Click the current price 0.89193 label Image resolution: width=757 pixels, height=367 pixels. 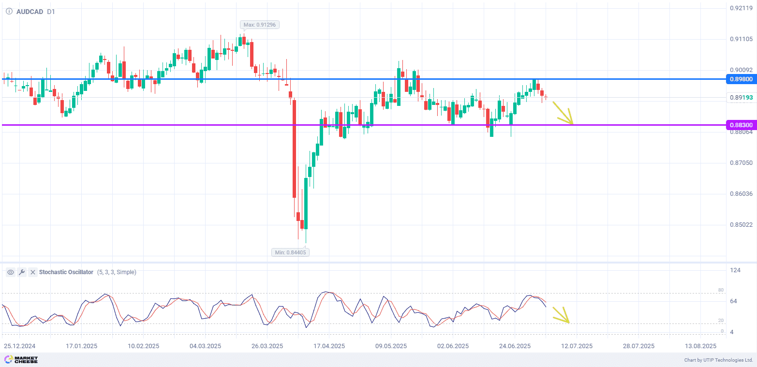[741, 98]
